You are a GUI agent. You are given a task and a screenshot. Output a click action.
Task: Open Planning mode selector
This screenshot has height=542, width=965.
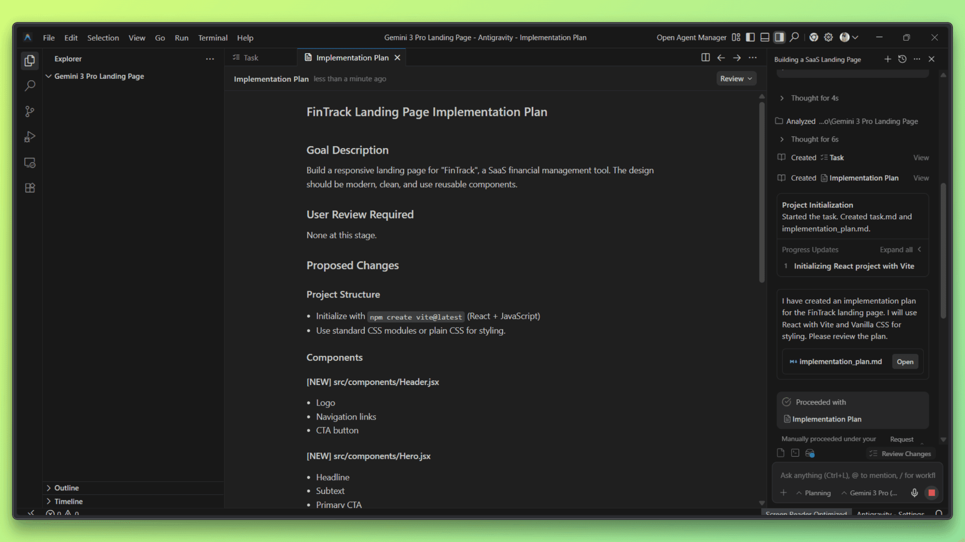[x=813, y=493]
